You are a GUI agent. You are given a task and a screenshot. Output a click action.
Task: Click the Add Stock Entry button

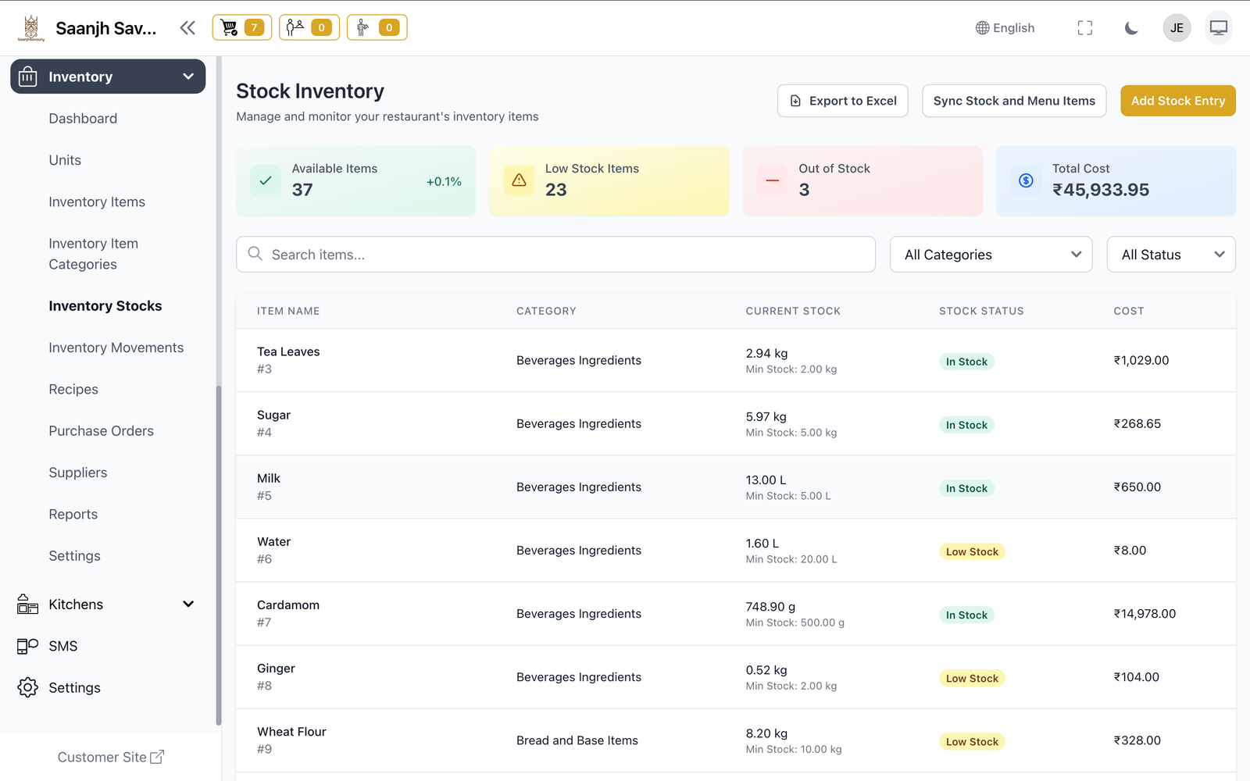pos(1177,101)
